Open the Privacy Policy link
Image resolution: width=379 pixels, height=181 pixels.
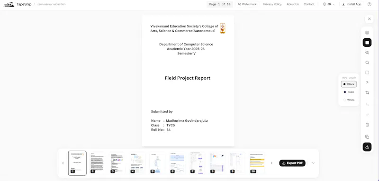click(272, 4)
